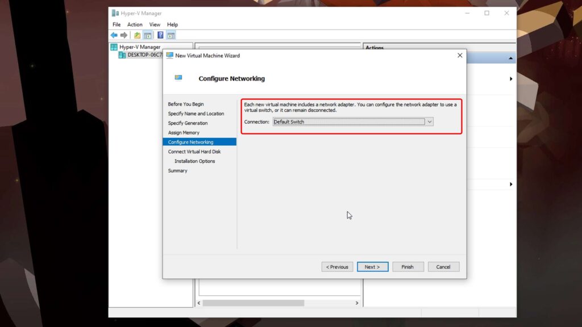
Task: Go to Connect Virtual Hard Disk step
Action: (194, 152)
